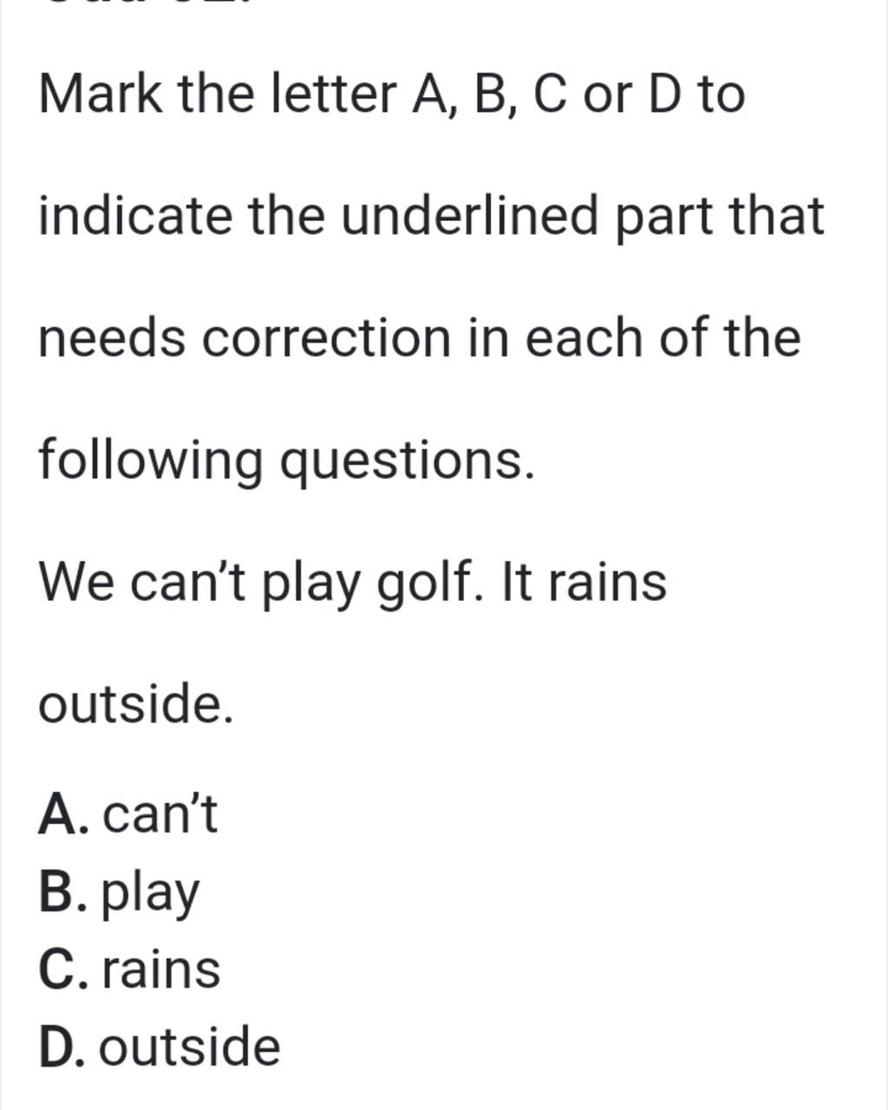
Task: Choose answer option D. outside
Action: (160, 1046)
